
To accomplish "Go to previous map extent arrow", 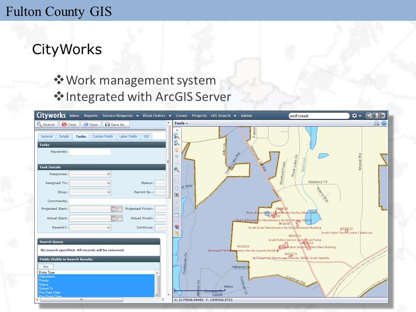I will coord(177,156).
